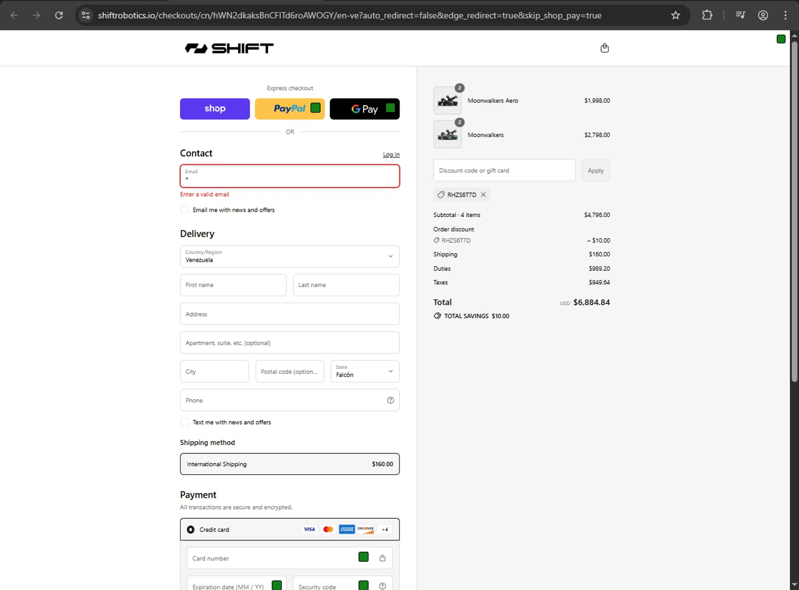Go back with browser back arrow
This screenshot has height=590, width=799.
pyautogui.click(x=14, y=15)
